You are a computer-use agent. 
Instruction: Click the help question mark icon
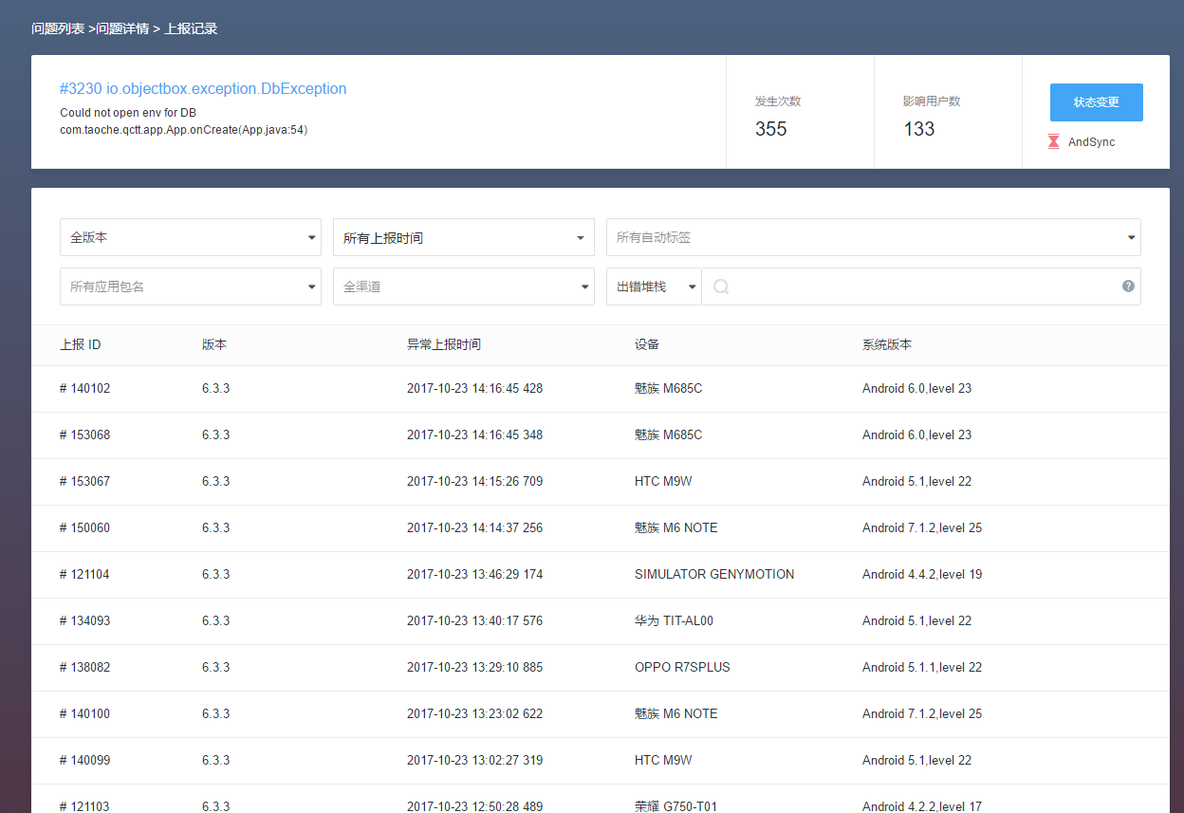pos(1128,286)
